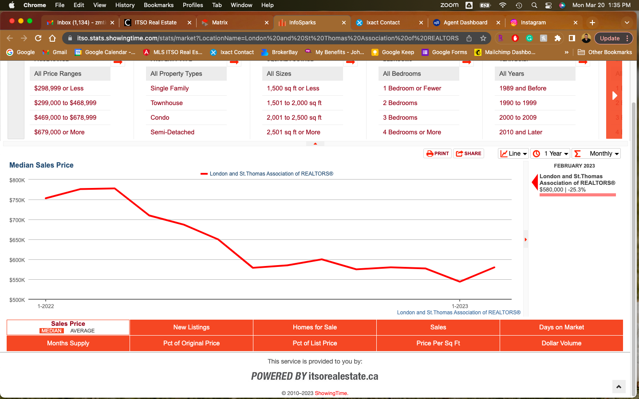Show hidden bookmarks with the double chevron

coord(567,52)
